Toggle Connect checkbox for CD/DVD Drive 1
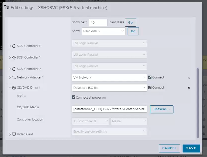Viewport: 207px width, 157px height. [x=150, y=87]
